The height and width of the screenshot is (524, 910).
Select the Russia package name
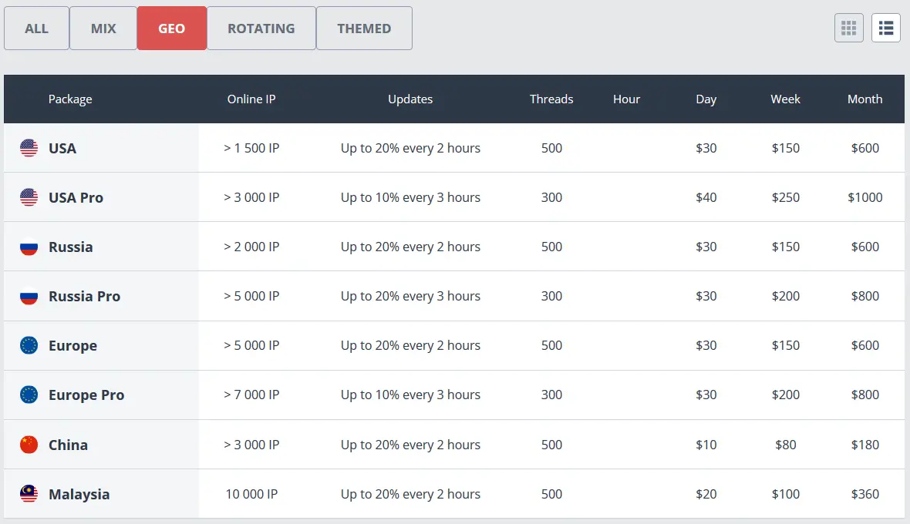coord(71,247)
